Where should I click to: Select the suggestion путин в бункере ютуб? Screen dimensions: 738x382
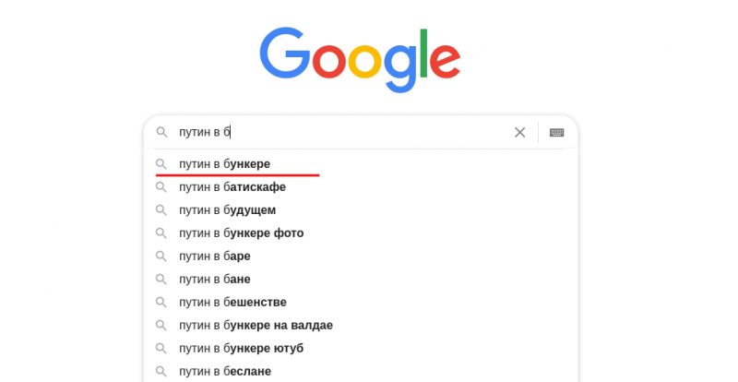point(361,349)
